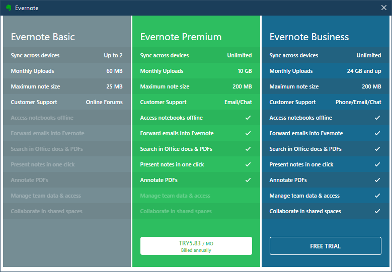Click the Business 'Present notes in one click' checkmark
Viewport: 392px width, 272px height.
377,164
